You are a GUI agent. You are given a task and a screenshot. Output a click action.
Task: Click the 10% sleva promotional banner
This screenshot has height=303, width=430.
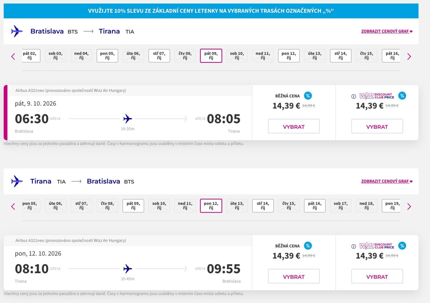coord(211,11)
